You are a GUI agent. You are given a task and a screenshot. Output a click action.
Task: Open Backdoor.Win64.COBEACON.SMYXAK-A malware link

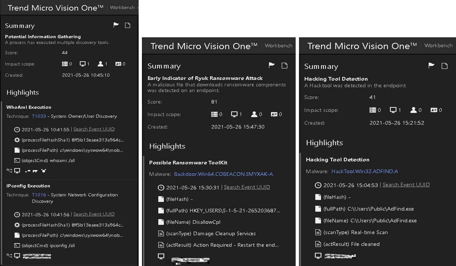coord(223,174)
